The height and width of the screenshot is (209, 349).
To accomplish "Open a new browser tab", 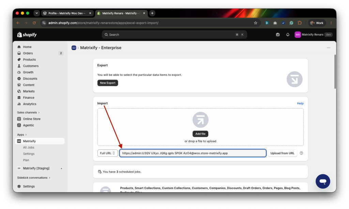I will click(152, 13).
